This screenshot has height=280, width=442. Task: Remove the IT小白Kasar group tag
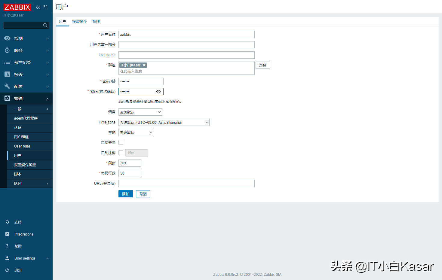coord(144,65)
